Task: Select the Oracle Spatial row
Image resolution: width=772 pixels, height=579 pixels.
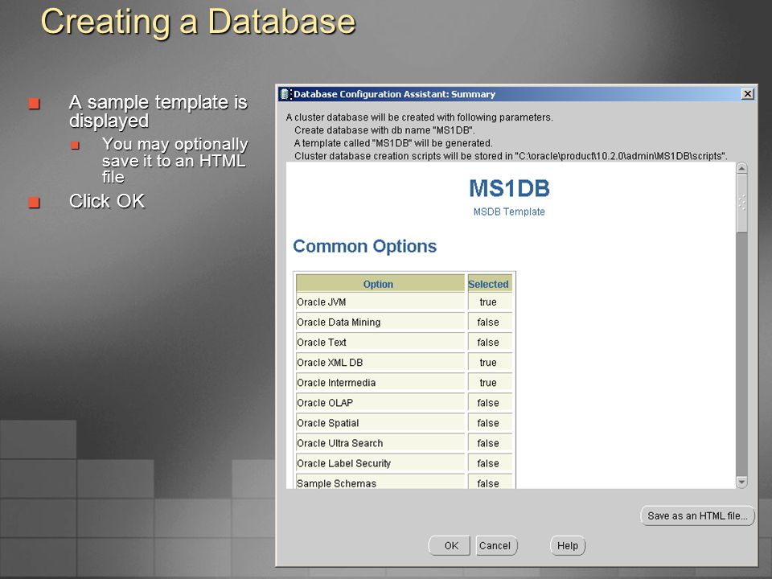Action: [x=404, y=423]
